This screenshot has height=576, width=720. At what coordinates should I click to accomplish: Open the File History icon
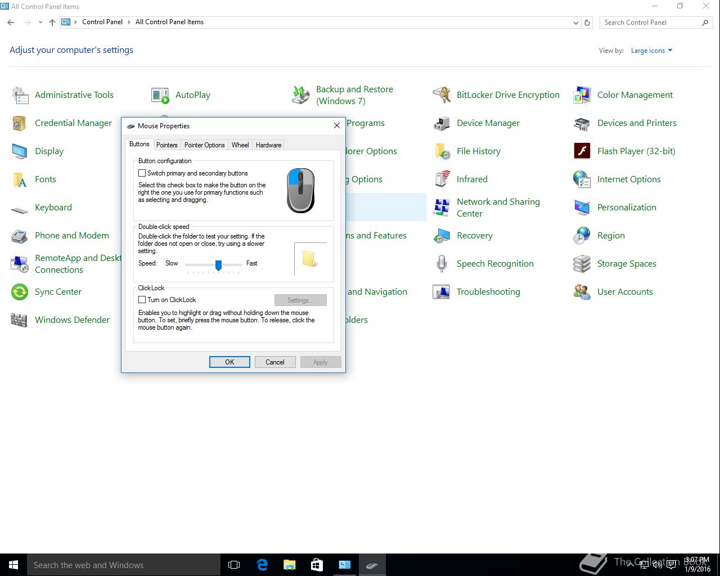point(442,151)
